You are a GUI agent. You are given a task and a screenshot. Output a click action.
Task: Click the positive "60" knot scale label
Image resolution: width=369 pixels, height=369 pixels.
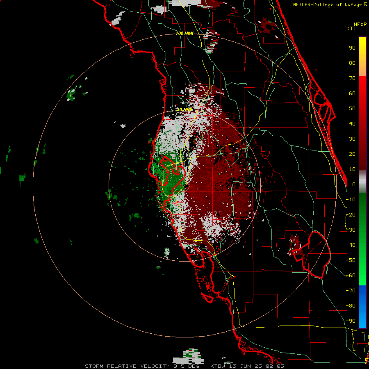[352, 93]
